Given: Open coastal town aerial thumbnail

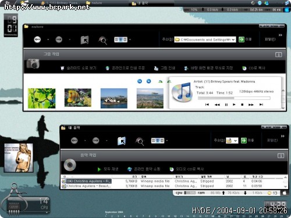Looking at the screenshot, I should [150, 98].
